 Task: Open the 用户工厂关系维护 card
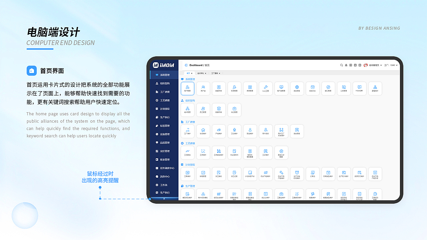click(281, 131)
